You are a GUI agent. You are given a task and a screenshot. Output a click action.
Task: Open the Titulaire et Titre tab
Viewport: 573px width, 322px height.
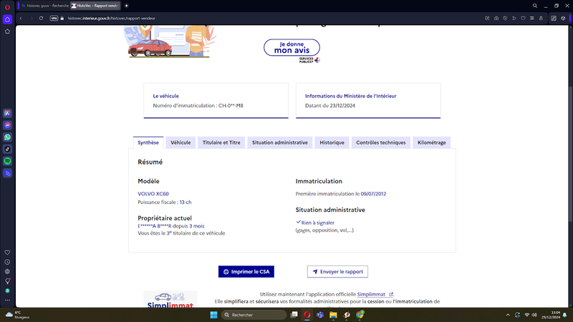click(221, 142)
